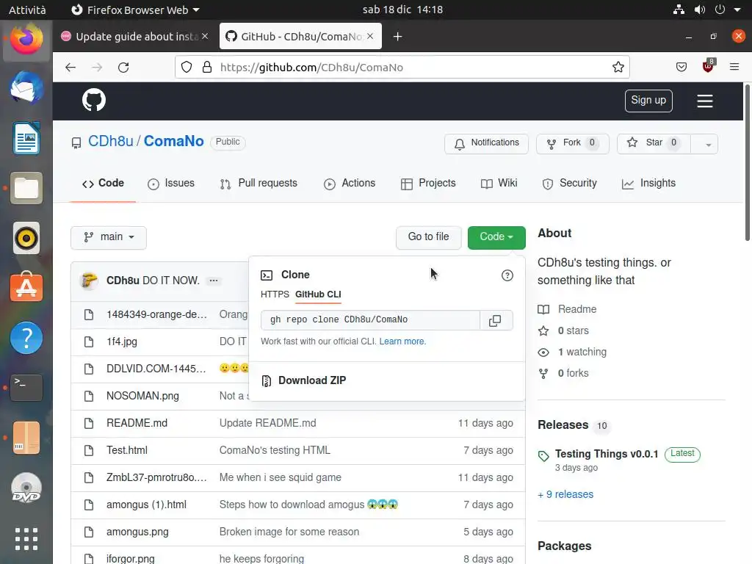Follow the Learn more CLI link
Viewport: 752px width, 564px height.
pyautogui.click(x=402, y=341)
